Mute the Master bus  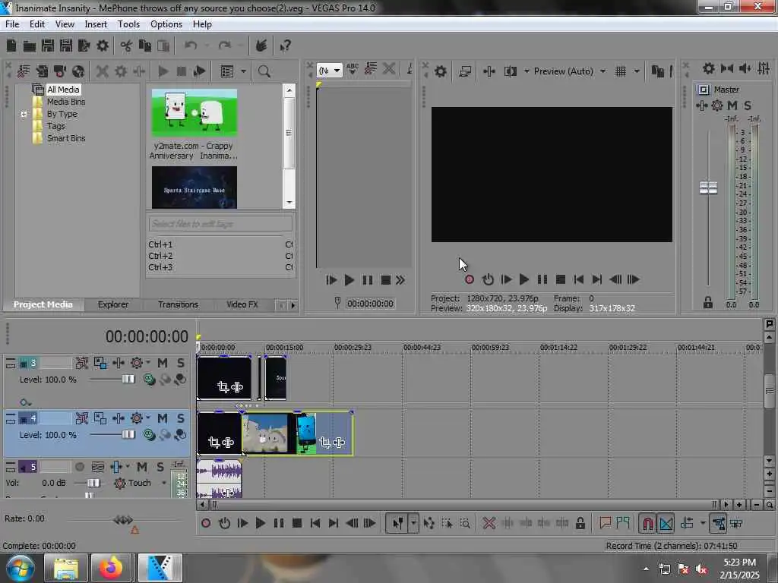click(x=732, y=106)
